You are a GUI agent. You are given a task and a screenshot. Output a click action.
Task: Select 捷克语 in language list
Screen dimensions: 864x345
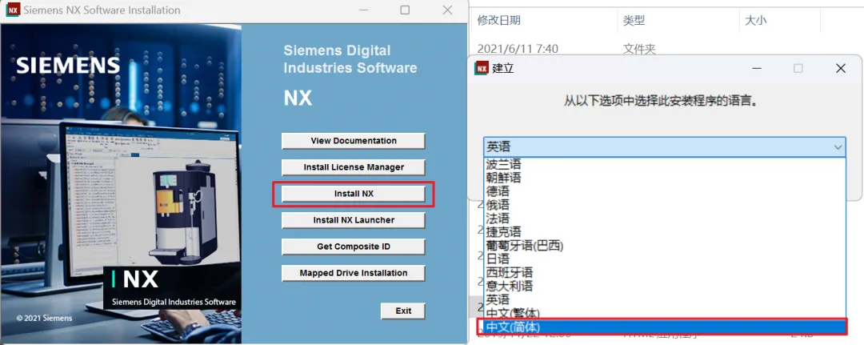pyautogui.click(x=665, y=231)
